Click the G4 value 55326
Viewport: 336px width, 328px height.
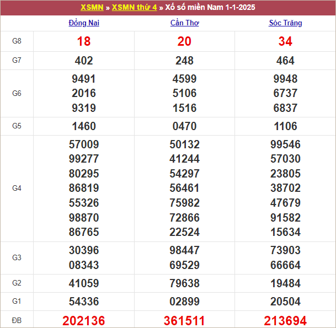[84, 203]
